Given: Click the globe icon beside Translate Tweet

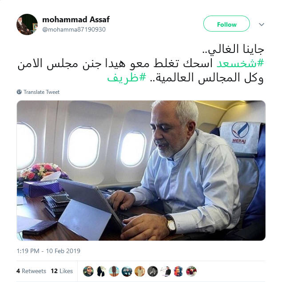Looking at the screenshot, I should coord(19,92).
